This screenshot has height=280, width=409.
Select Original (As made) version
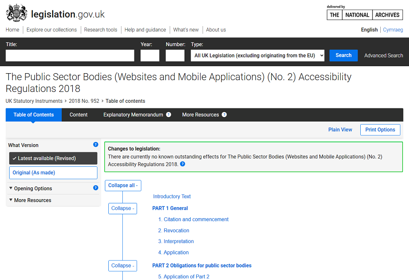click(53, 173)
